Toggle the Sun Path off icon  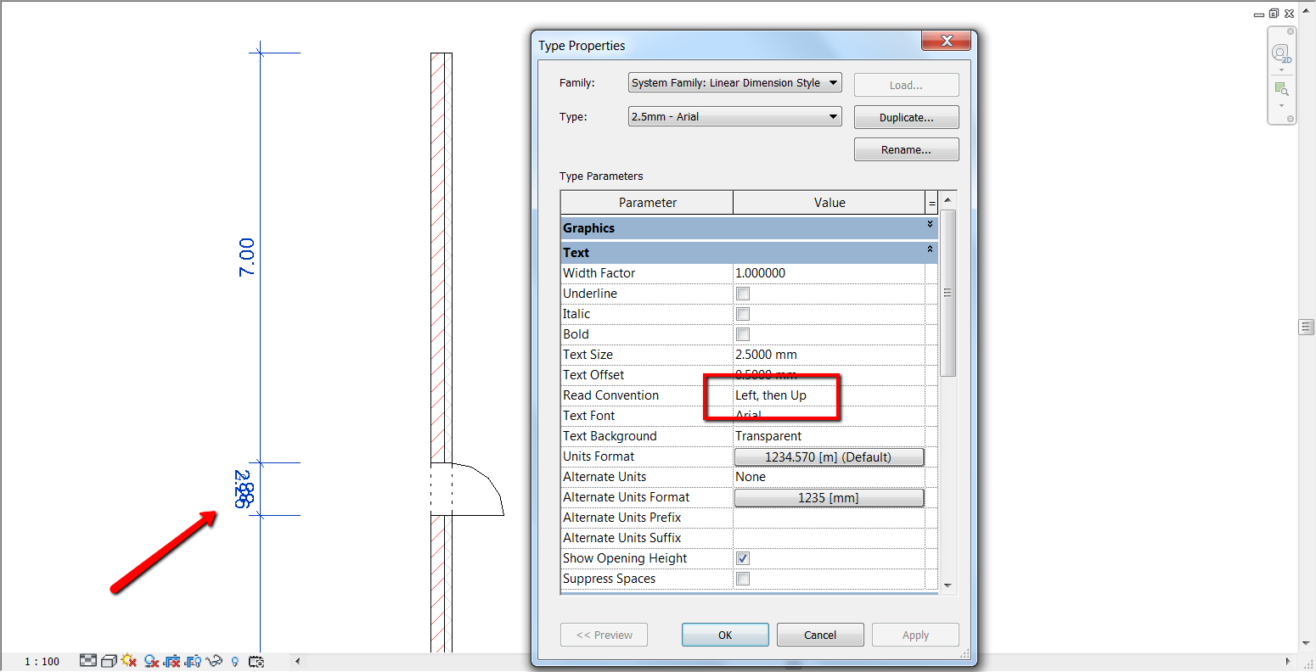pos(129,661)
